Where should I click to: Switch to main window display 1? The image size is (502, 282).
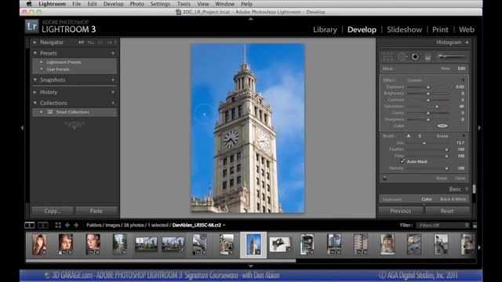click(x=30, y=226)
